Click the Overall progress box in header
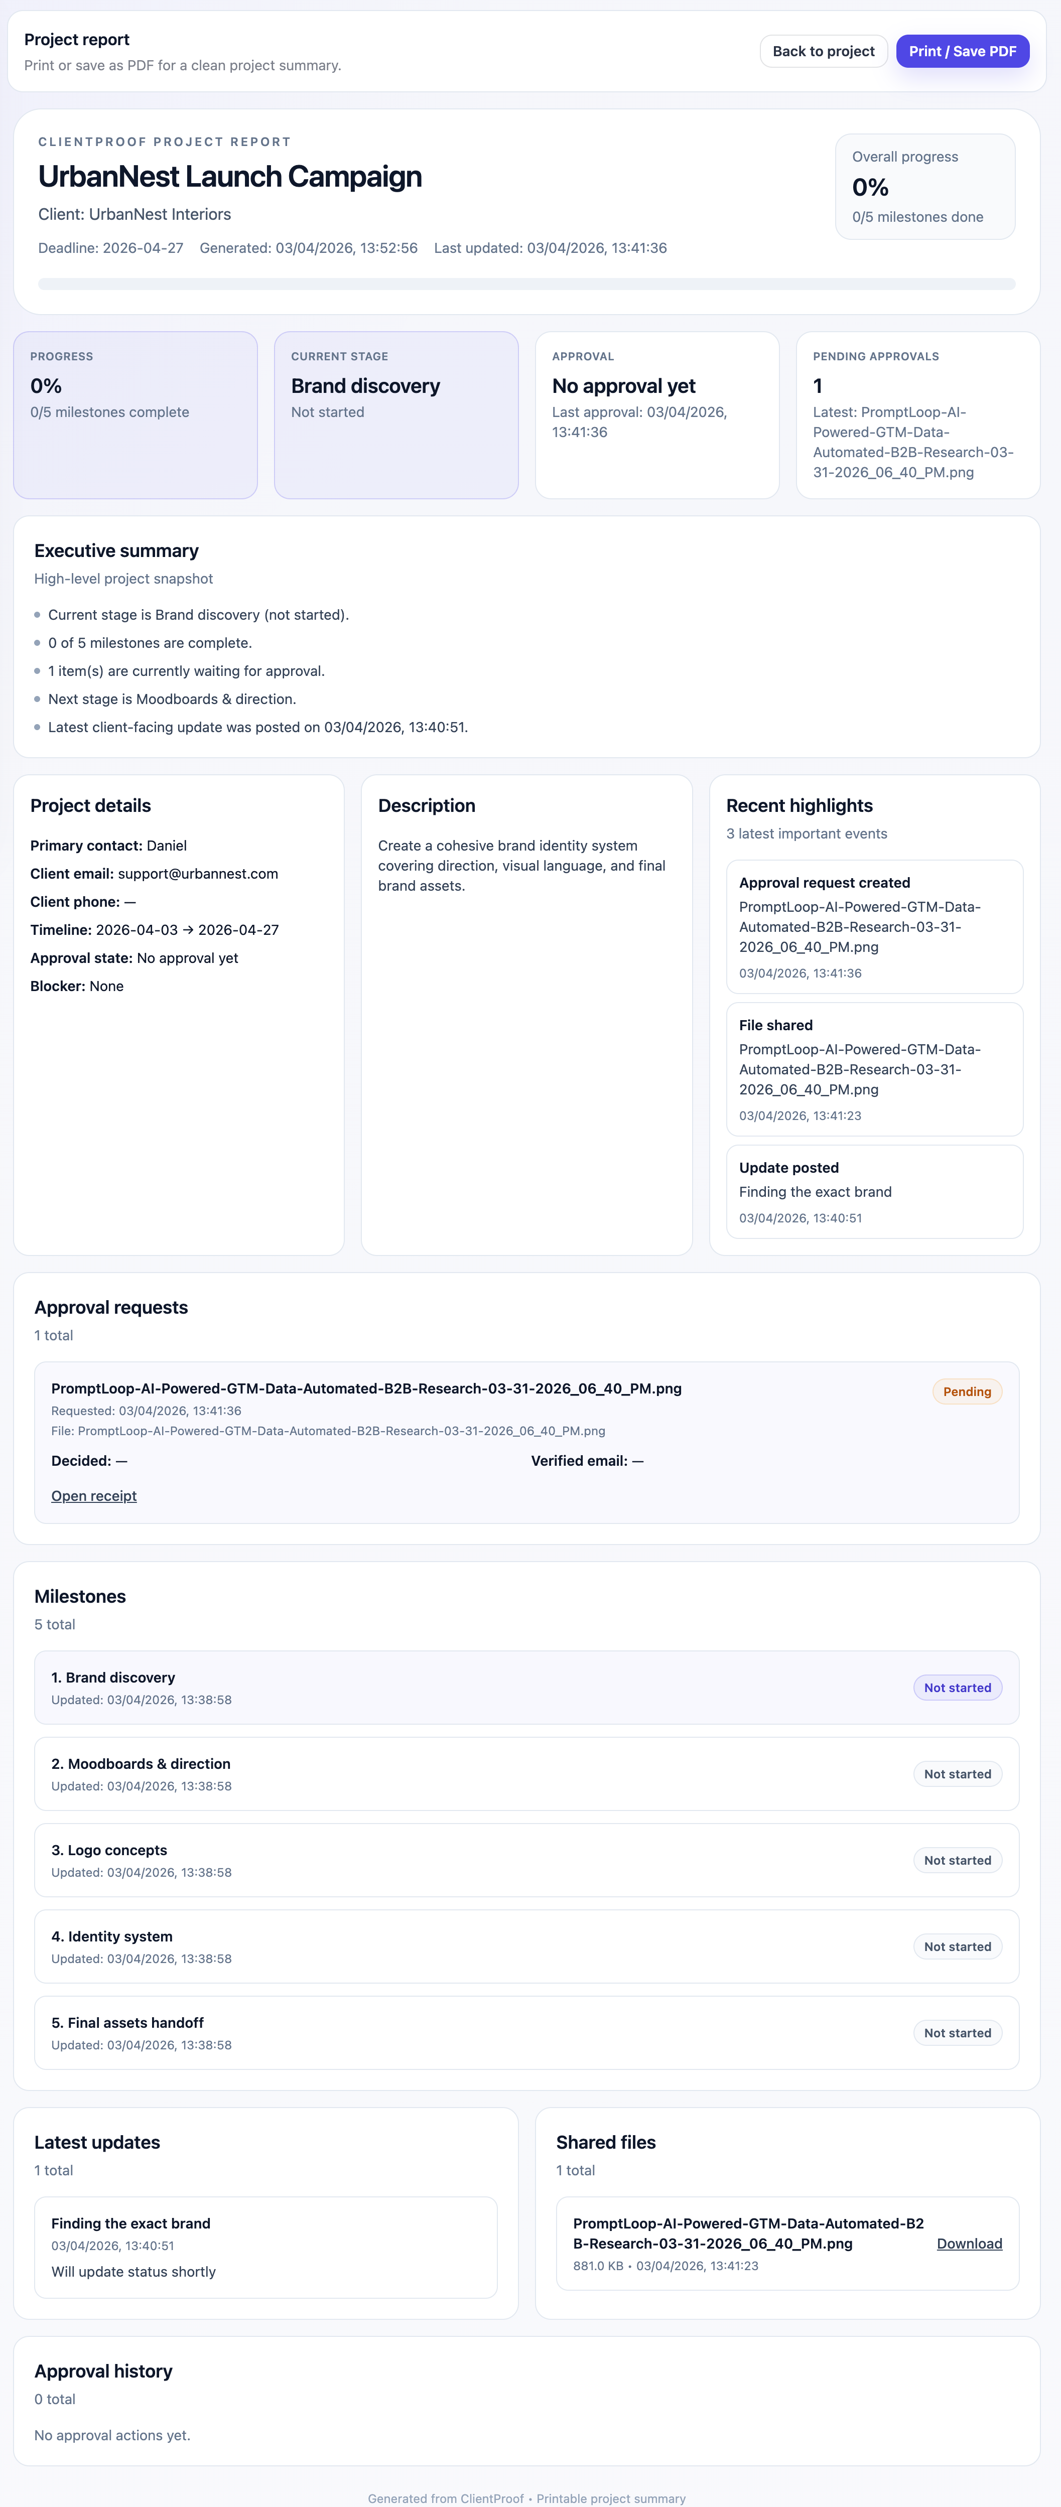 pos(924,186)
